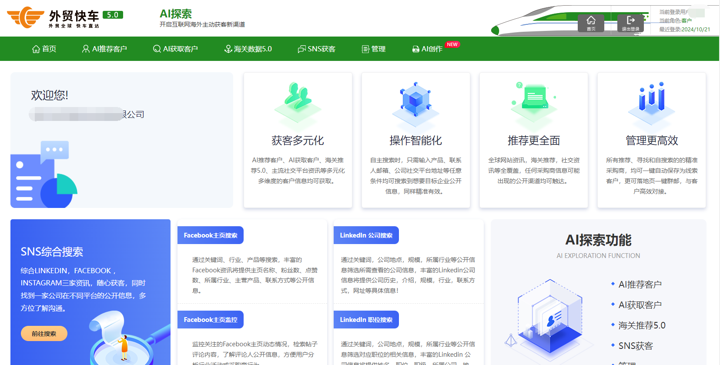Click the 操作智能化 card heading
Screen dimensions: 720x365
(x=416, y=141)
